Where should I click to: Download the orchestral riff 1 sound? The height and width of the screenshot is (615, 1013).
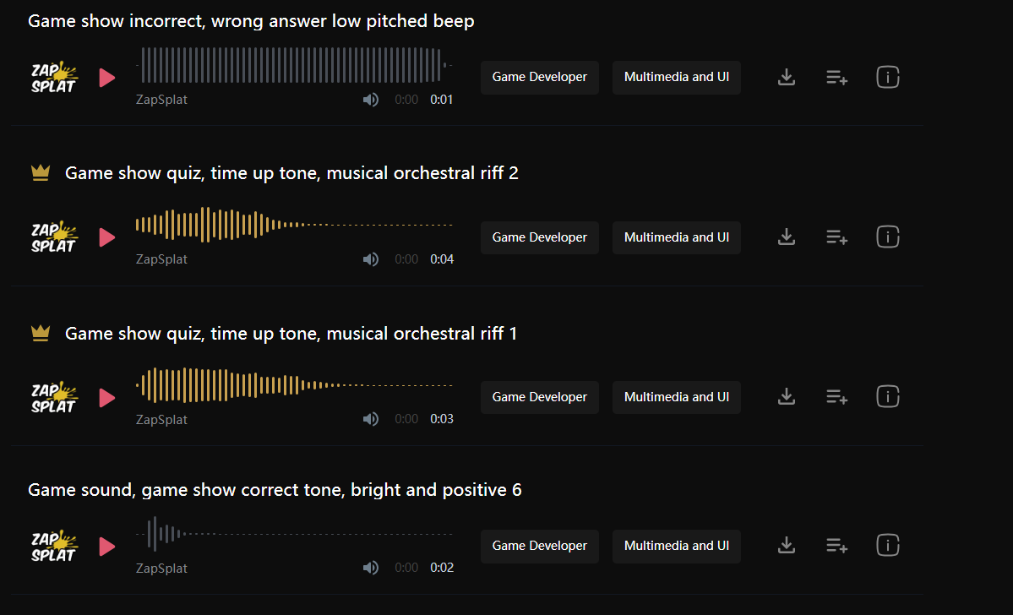tap(787, 397)
